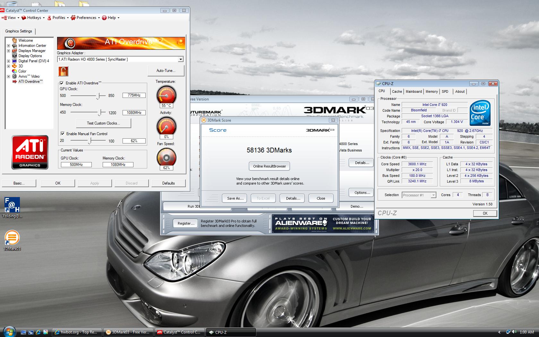Click the Register button in 3DMark03

click(186, 223)
